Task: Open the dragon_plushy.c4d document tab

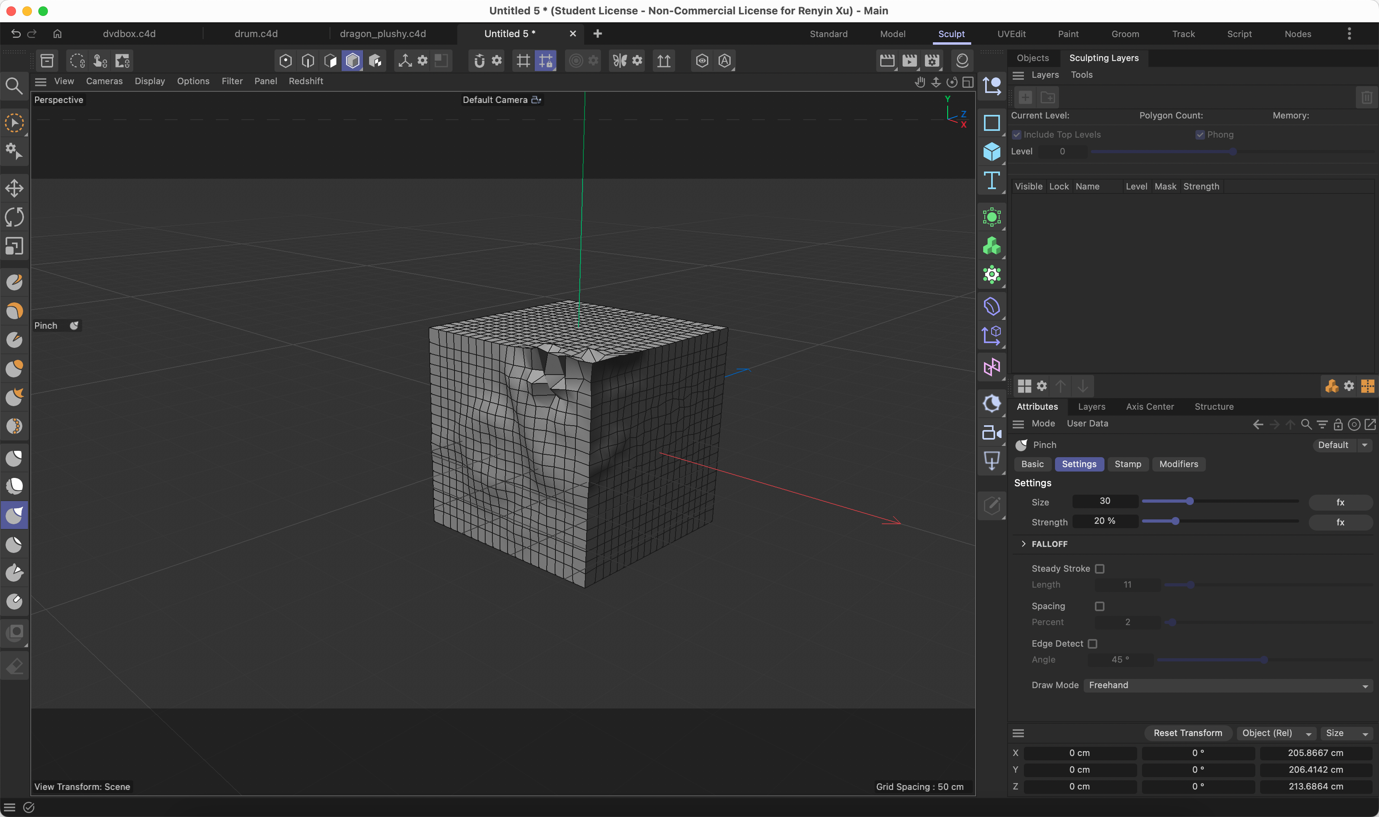Action: click(x=383, y=34)
